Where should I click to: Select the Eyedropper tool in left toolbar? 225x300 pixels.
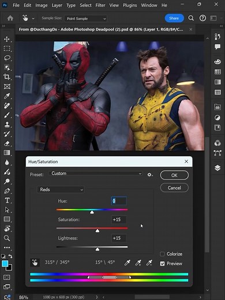tap(7, 96)
